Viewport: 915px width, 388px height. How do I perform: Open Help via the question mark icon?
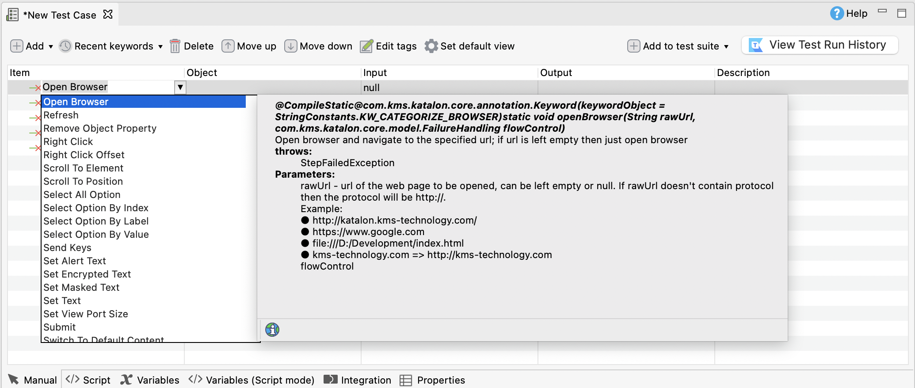[836, 14]
